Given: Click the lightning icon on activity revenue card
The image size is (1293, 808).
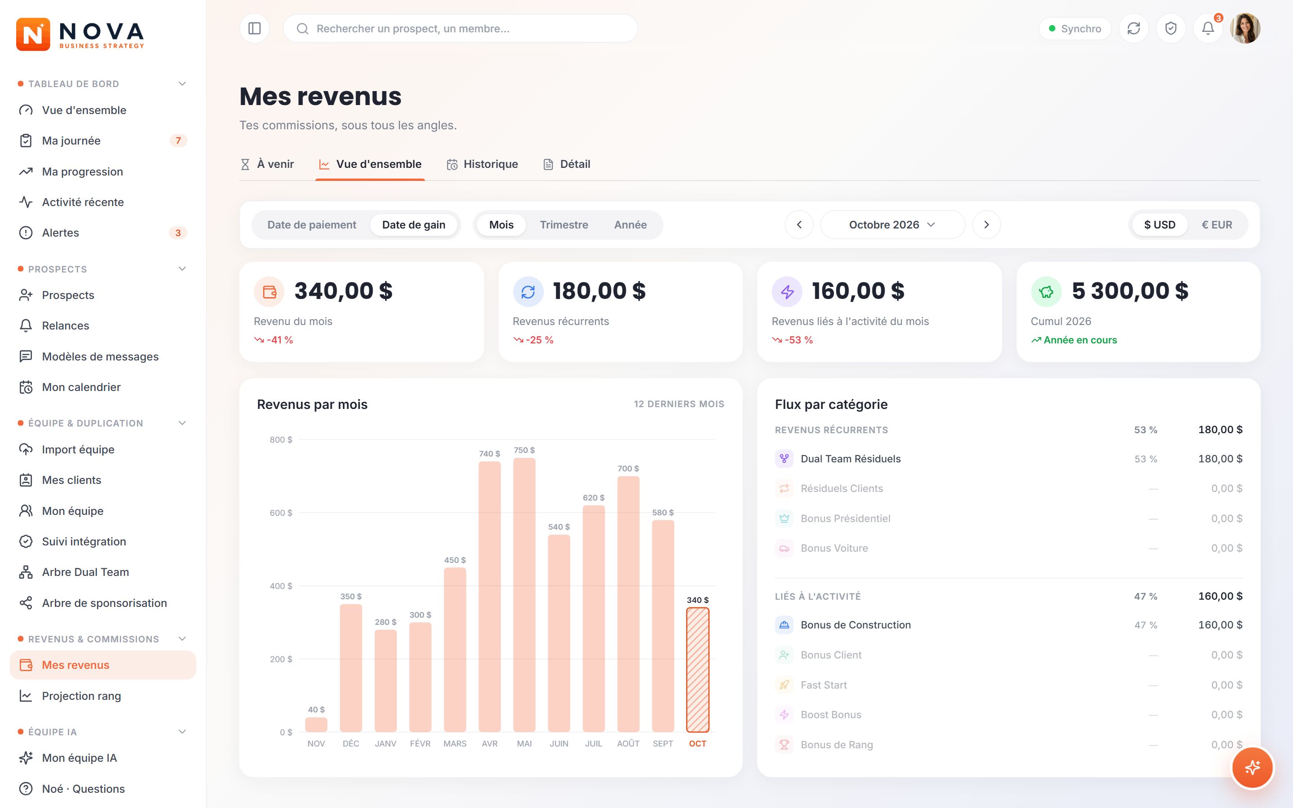Looking at the screenshot, I should coord(787,292).
